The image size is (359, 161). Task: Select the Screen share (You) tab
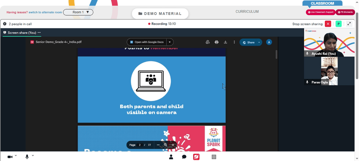pos(22,33)
